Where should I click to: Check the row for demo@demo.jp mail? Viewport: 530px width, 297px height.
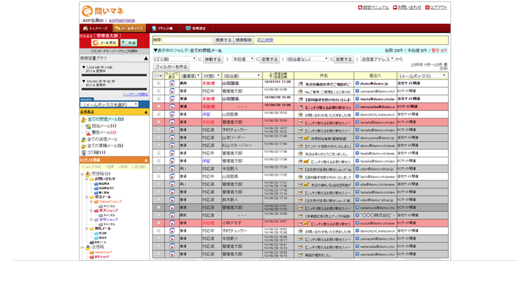(158, 83)
